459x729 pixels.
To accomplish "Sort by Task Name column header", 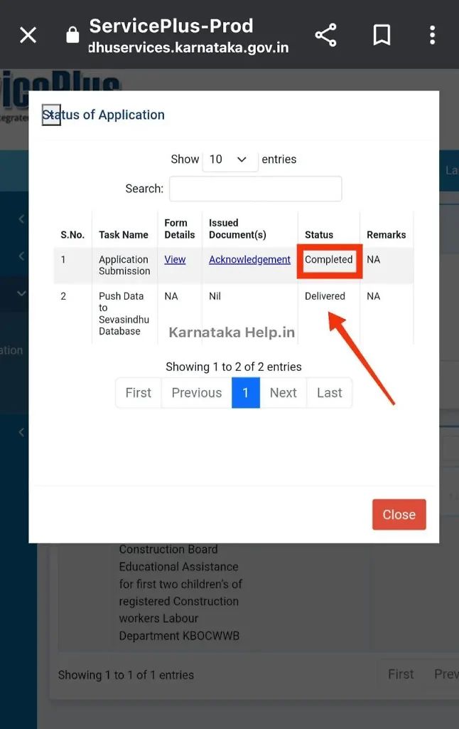I will tap(124, 235).
